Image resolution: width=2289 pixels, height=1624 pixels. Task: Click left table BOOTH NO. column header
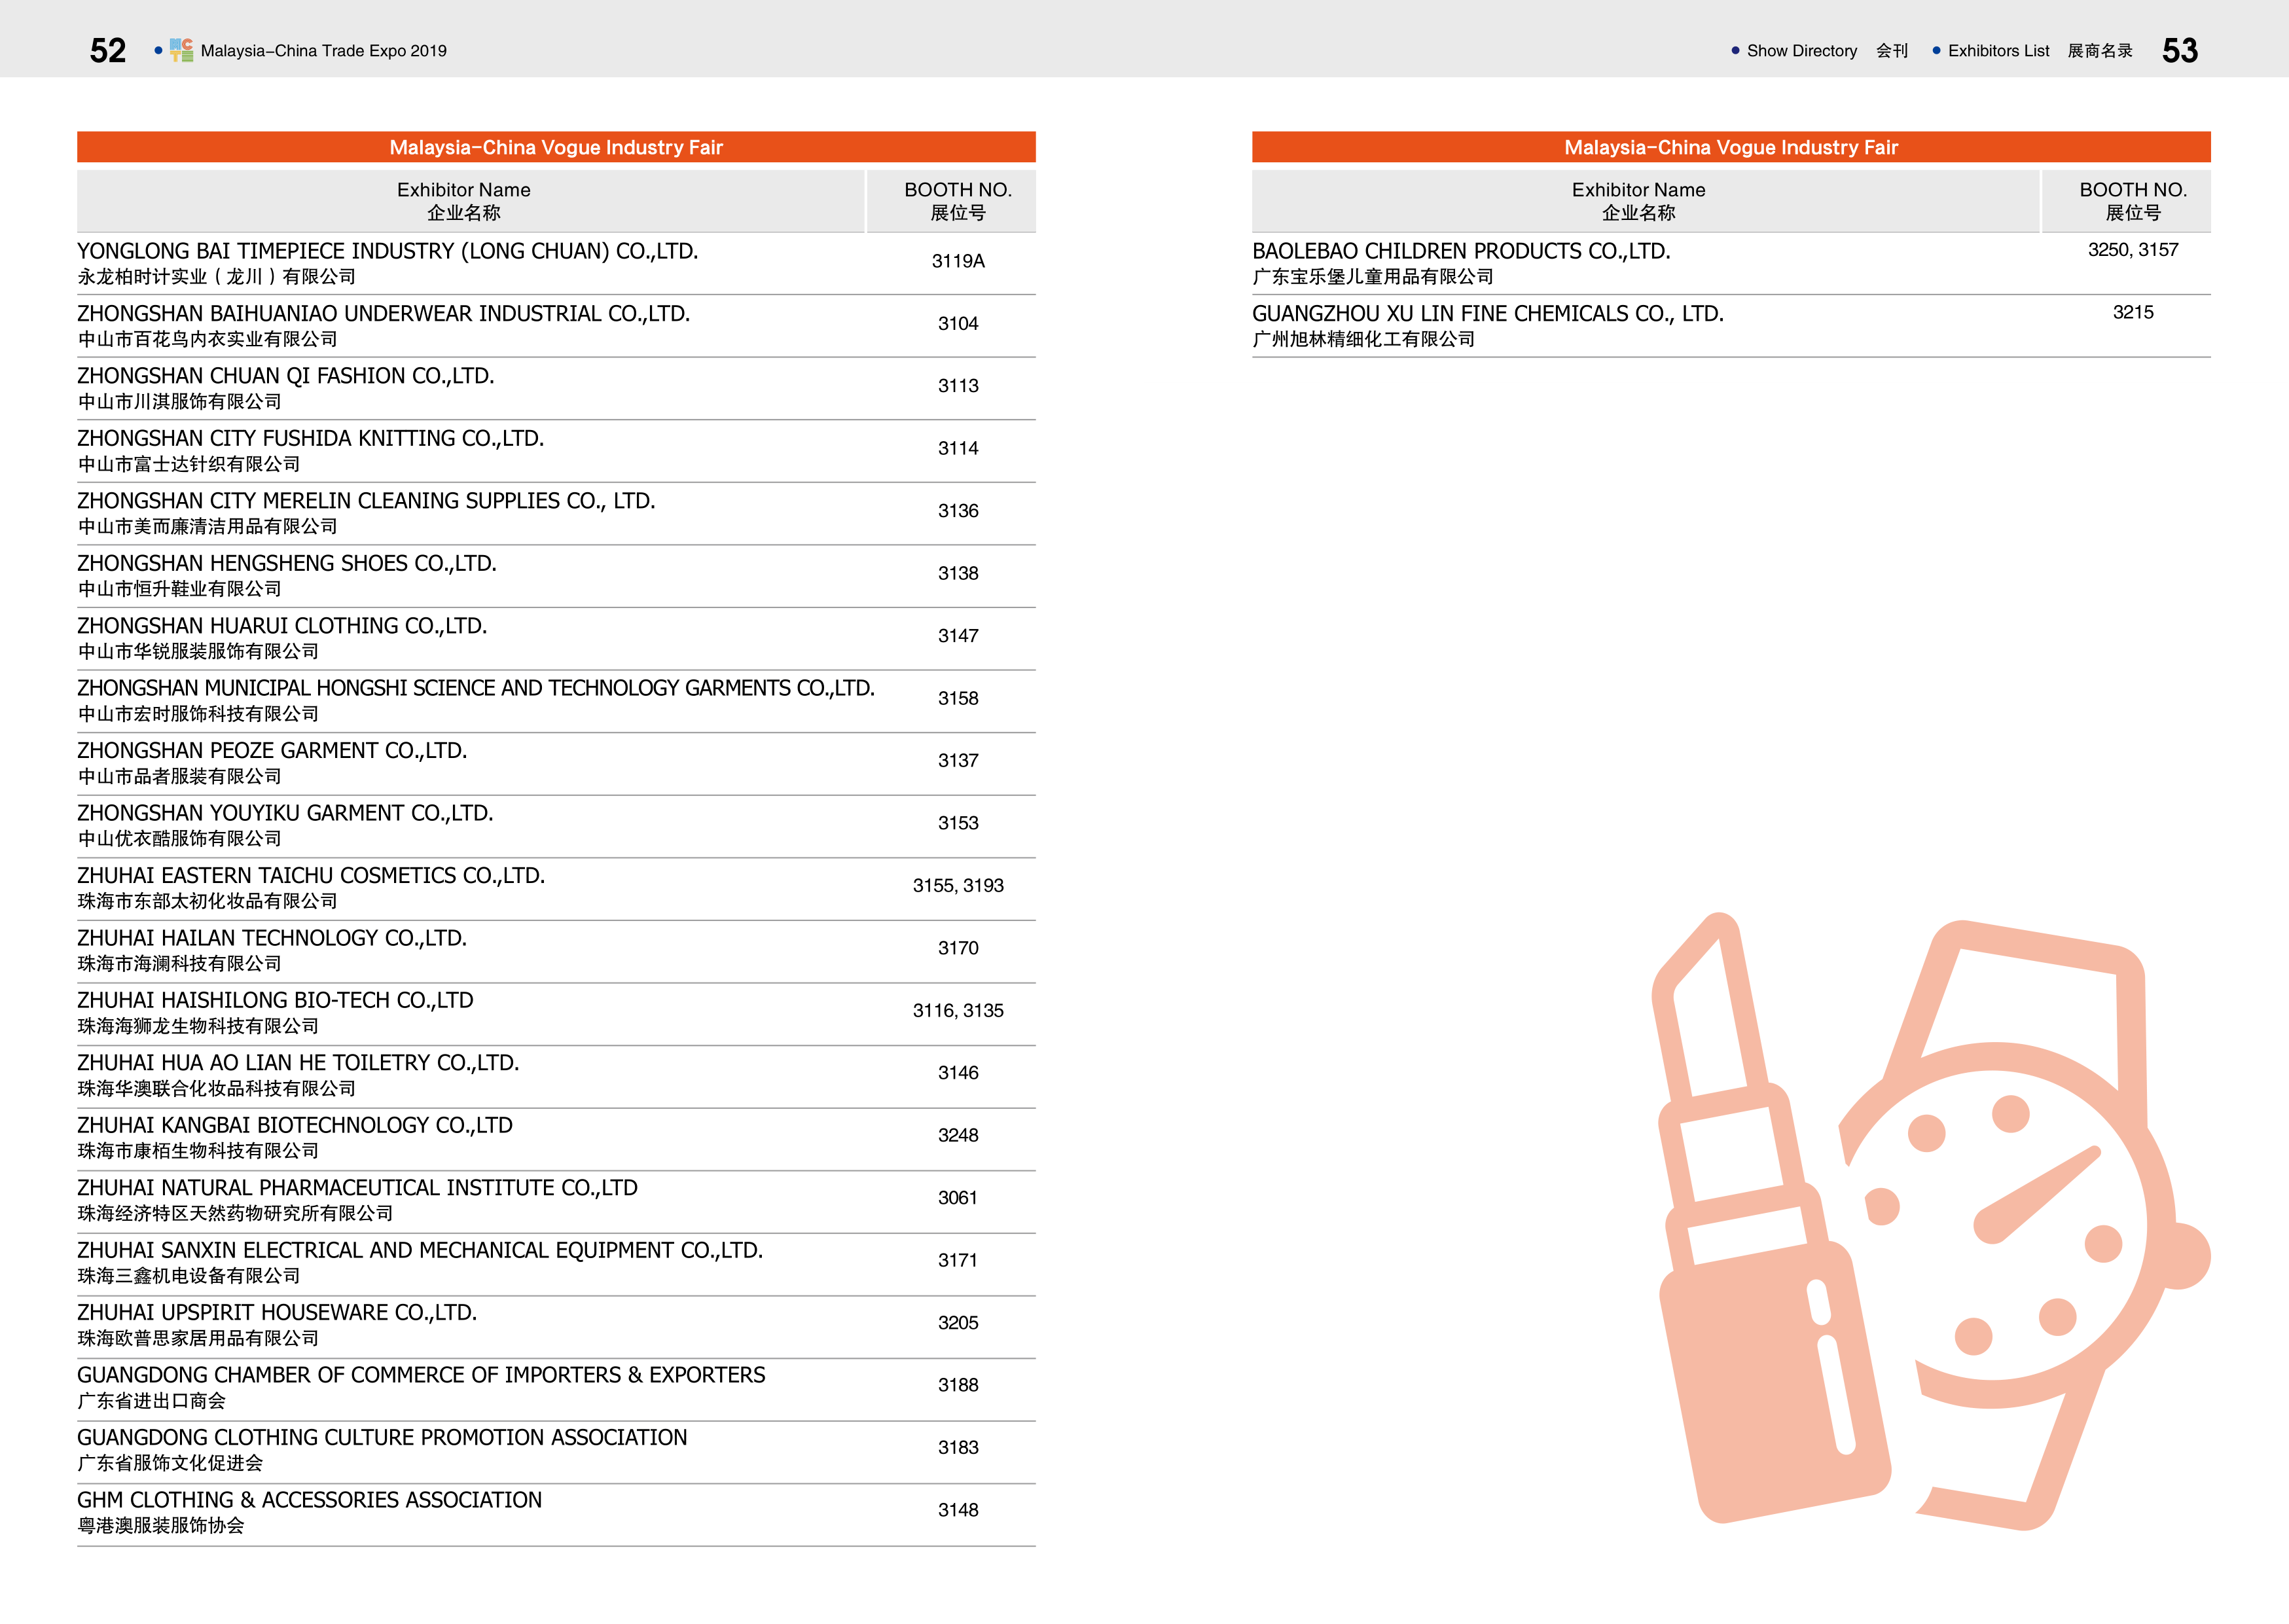[952, 201]
